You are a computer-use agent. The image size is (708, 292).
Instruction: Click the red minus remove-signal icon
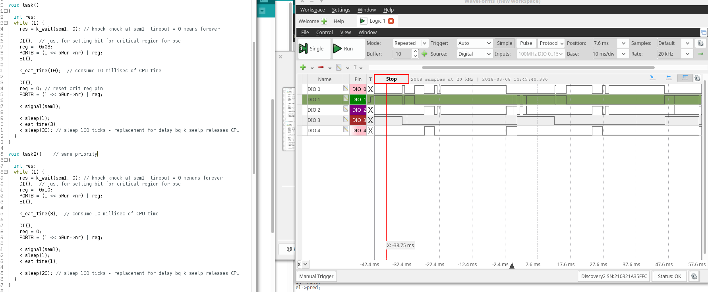point(321,67)
